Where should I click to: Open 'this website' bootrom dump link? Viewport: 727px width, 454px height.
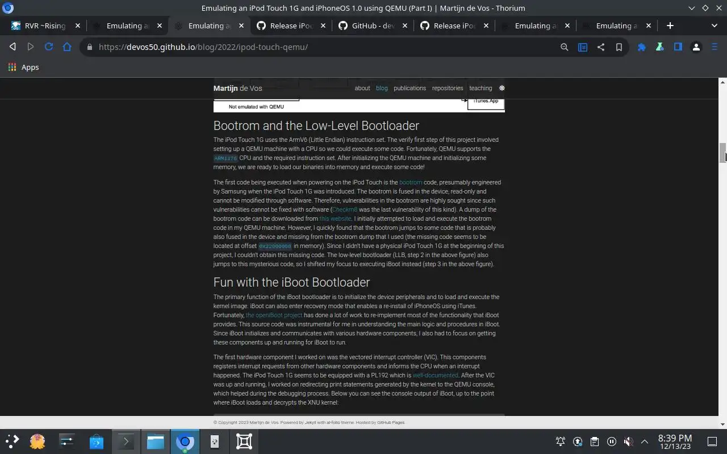coord(335,218)
